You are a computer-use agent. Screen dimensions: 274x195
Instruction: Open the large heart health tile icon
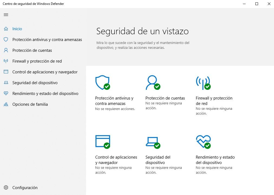[203, 142]
